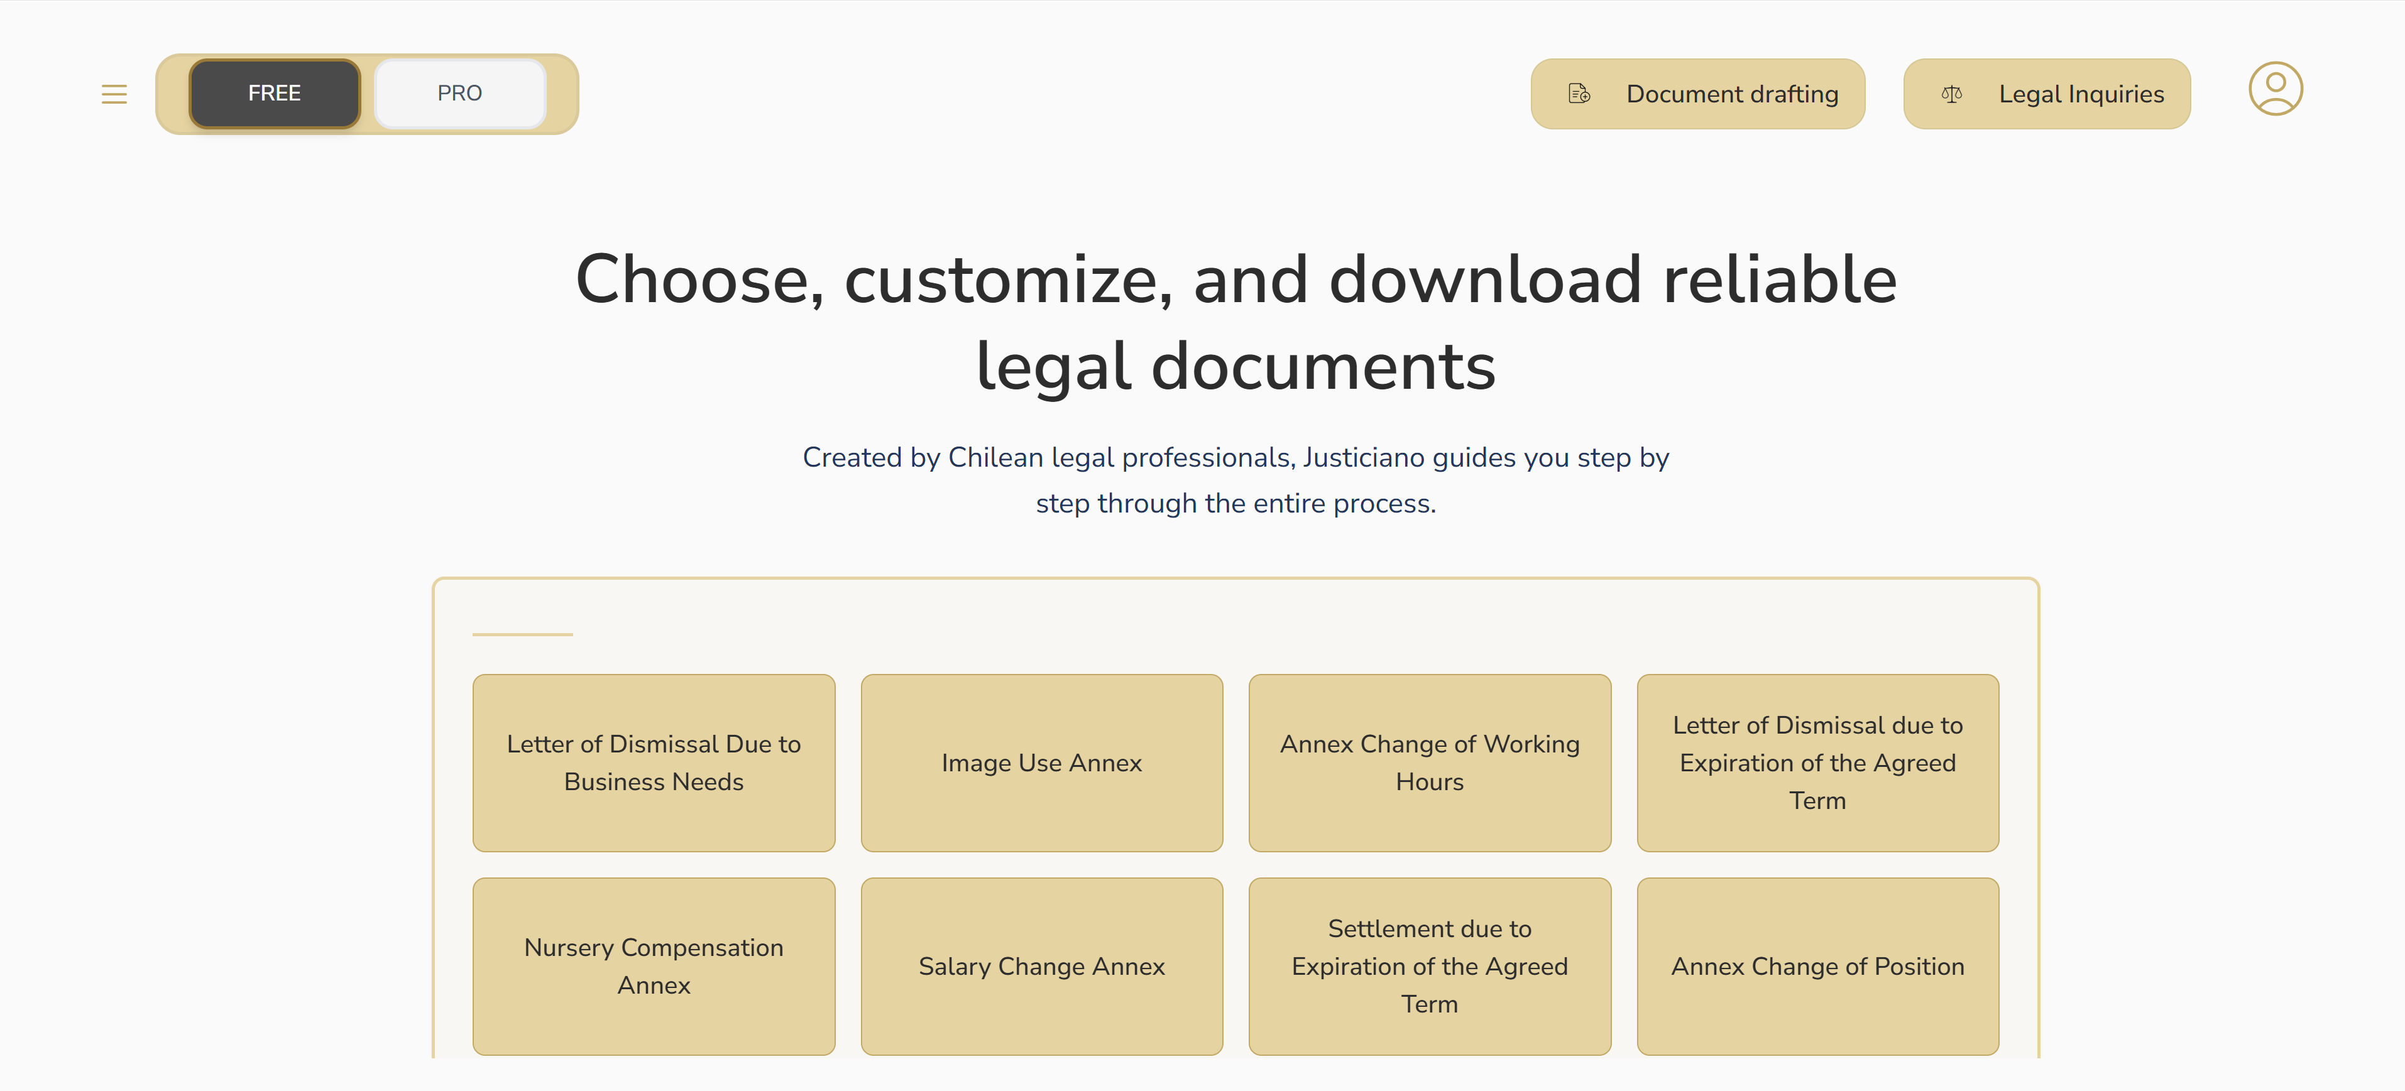The image size is (2405, 1091).
Task: Open Letter of Dismissal due to Expiration card
Action: (x=1818, y=763)
